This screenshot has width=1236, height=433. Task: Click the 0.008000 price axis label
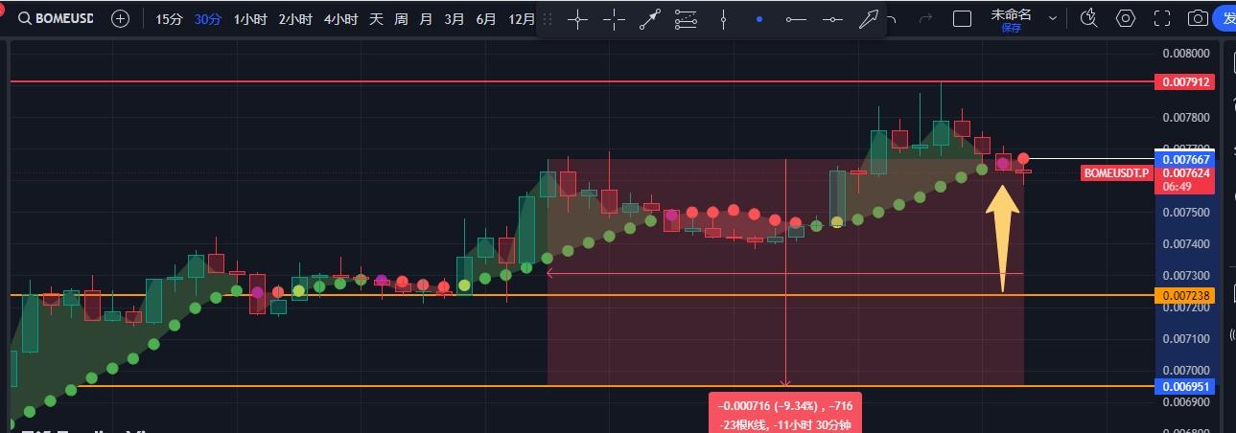[1185, 54]
